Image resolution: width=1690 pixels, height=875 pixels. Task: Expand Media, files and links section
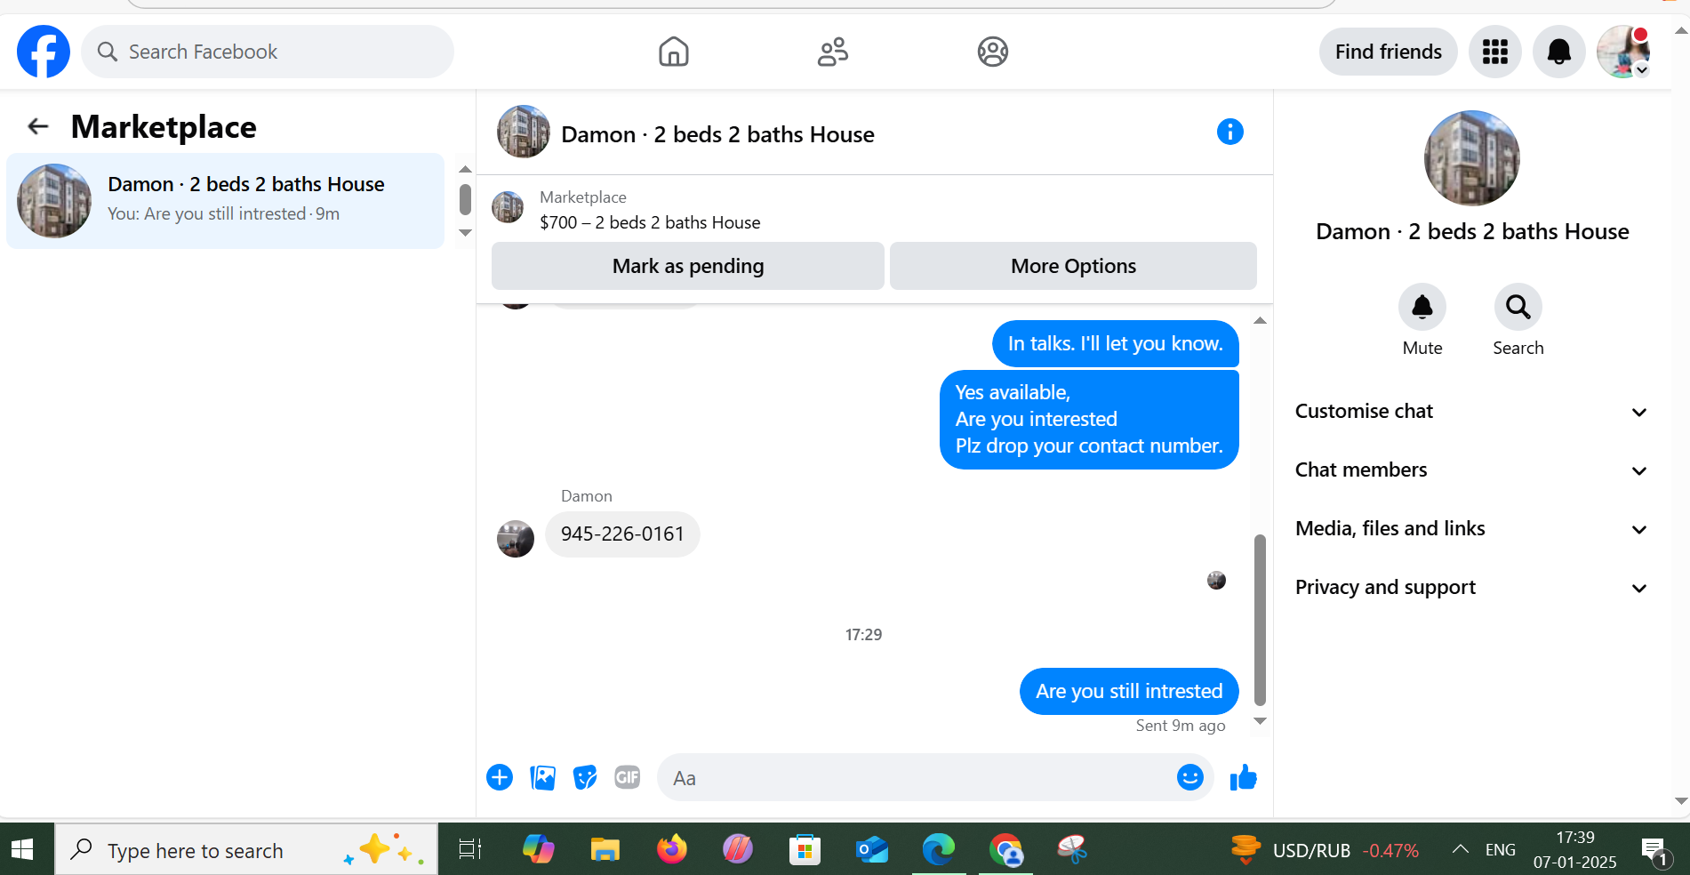click(1471, 528)
